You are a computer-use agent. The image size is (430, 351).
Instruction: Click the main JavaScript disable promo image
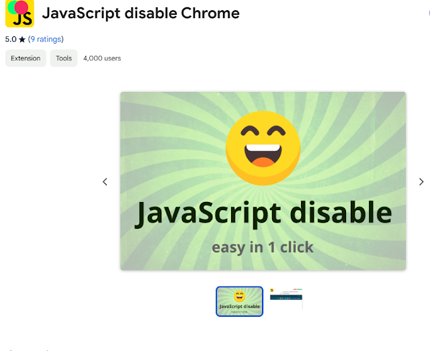(x=263, y=181)
